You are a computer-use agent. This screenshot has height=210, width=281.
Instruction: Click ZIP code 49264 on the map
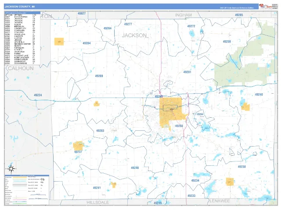tap(107, 28)
